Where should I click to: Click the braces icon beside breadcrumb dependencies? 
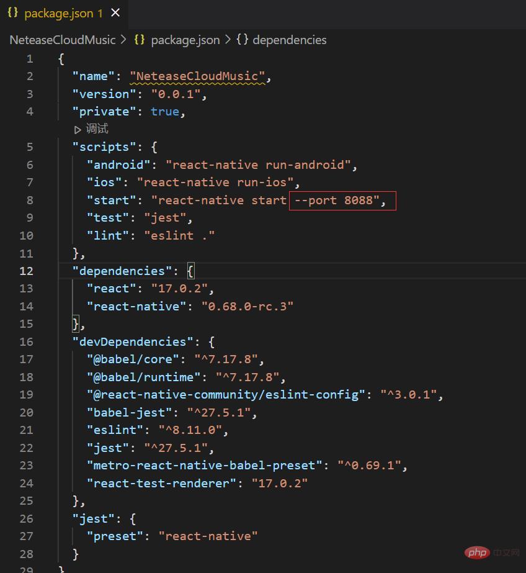point(243,40)
